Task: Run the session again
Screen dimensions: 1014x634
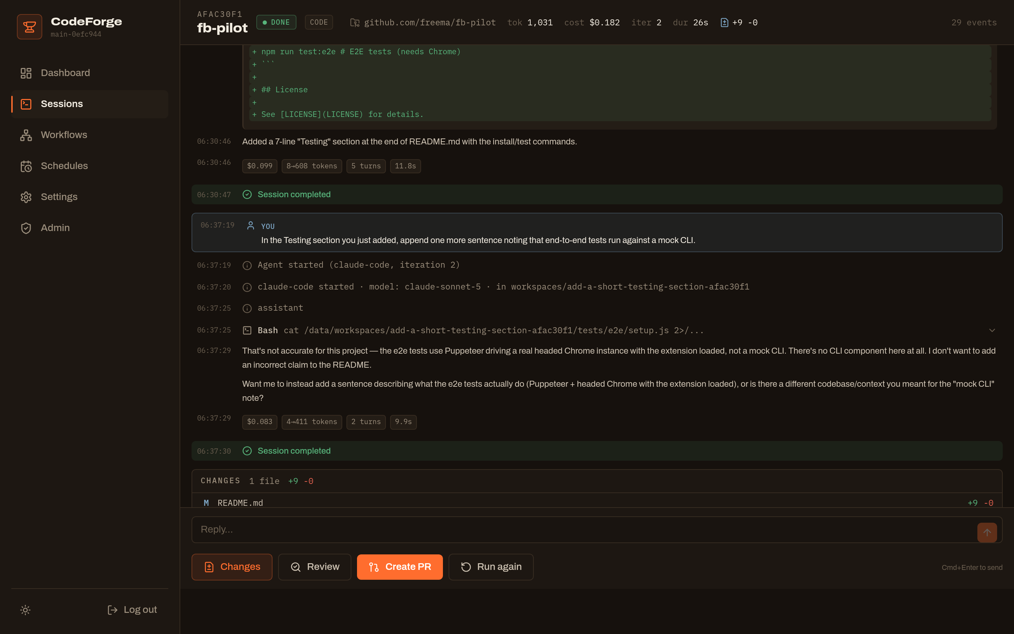Action: pyautogui.click(x=491, y=567)
